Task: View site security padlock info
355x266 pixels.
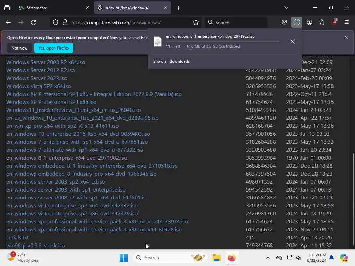Action: (x=65, y=23)
